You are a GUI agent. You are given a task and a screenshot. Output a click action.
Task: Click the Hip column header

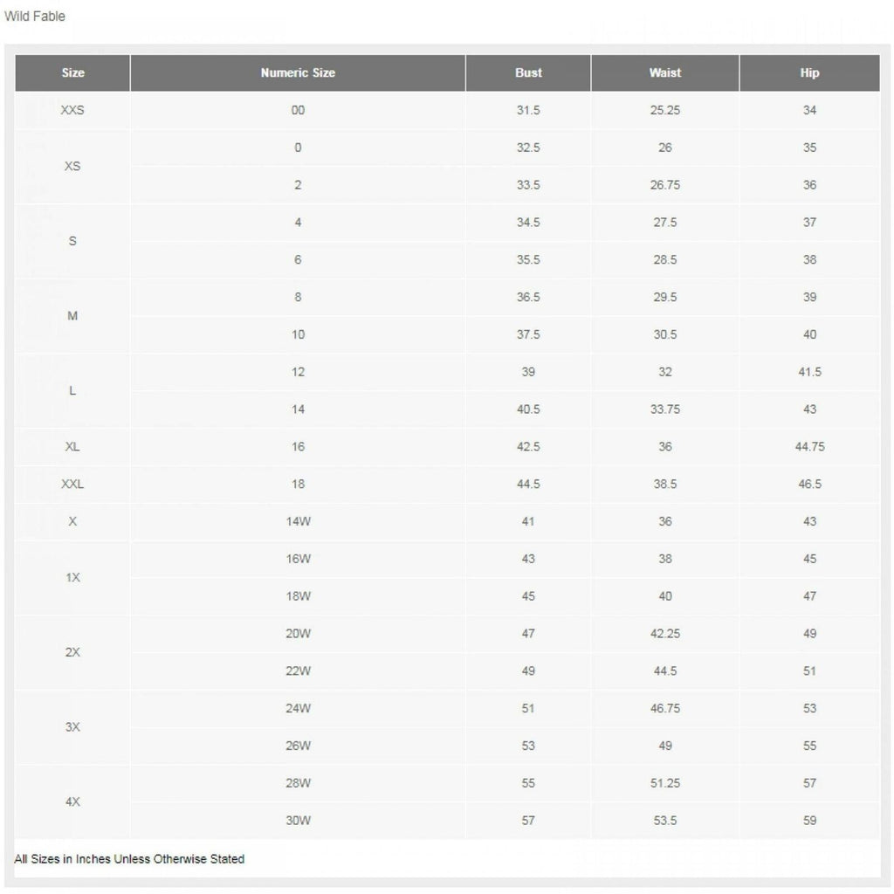click(809, 73)
